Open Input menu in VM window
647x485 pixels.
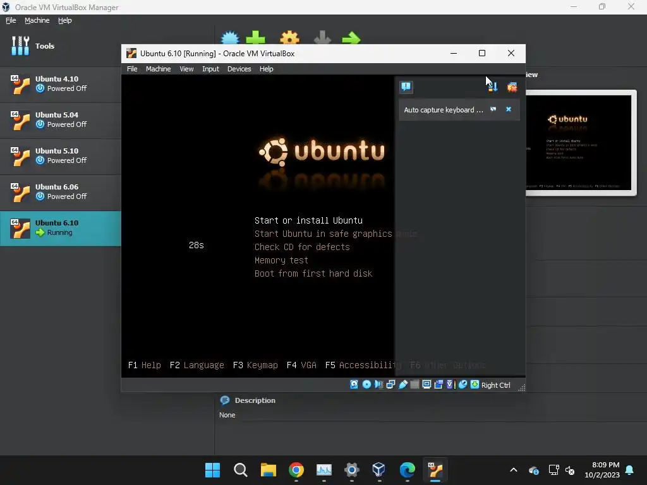(x=210, y=69)
